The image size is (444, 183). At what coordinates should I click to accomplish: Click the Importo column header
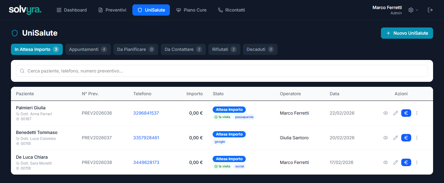point(195,94)
